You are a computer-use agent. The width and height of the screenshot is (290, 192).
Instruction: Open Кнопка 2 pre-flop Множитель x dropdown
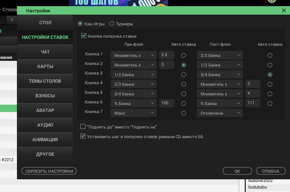click(133, 65)
